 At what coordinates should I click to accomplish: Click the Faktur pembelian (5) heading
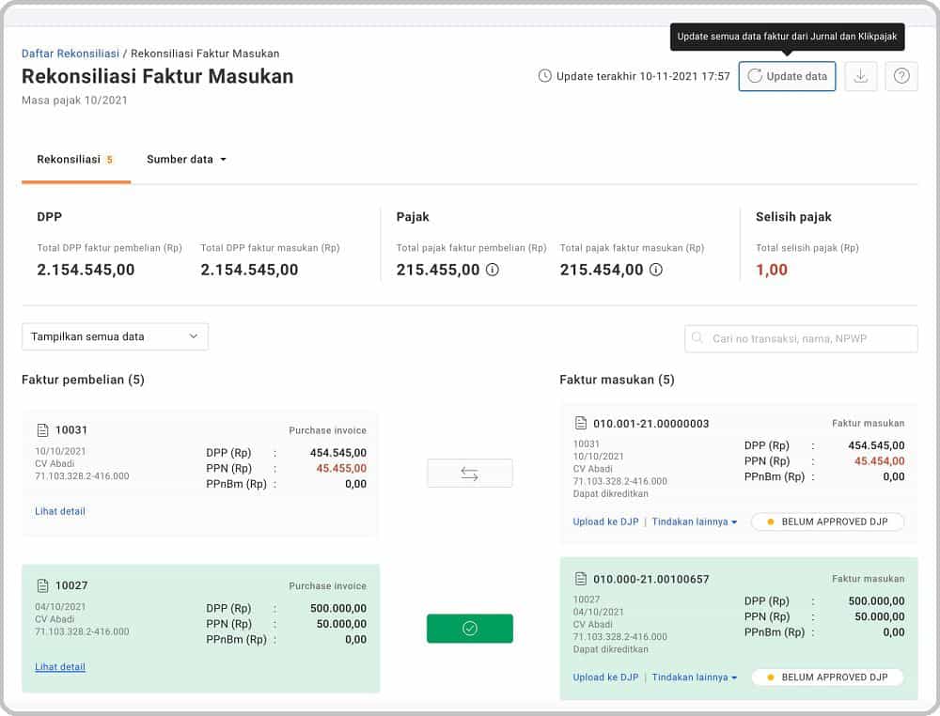pos(83,380)
